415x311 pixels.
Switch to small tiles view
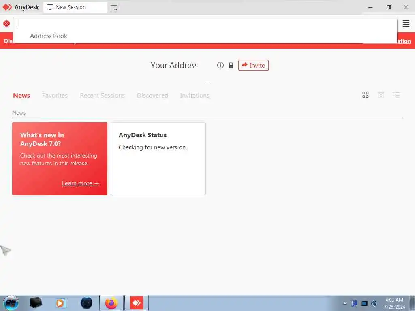[381, 95]
